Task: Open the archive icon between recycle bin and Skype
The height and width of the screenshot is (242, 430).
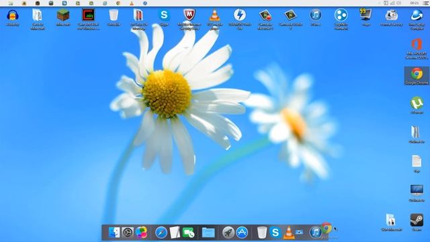Action: pyautogui.click(x=138, y=15)
